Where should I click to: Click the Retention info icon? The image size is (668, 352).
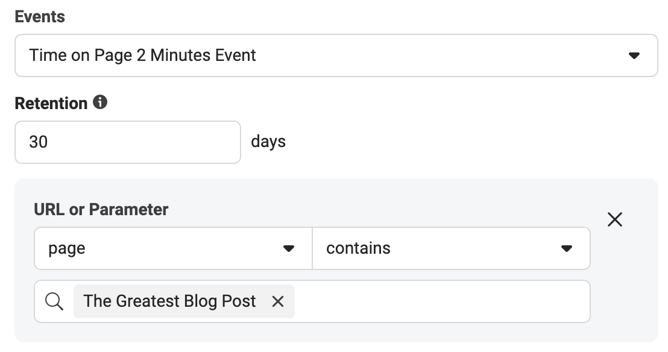pos(100,102)
